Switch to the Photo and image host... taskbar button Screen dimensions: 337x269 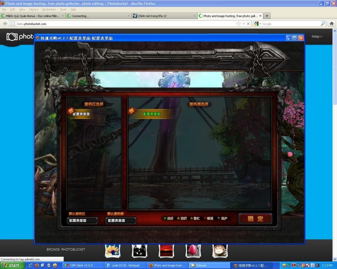[x=167, y=265]
